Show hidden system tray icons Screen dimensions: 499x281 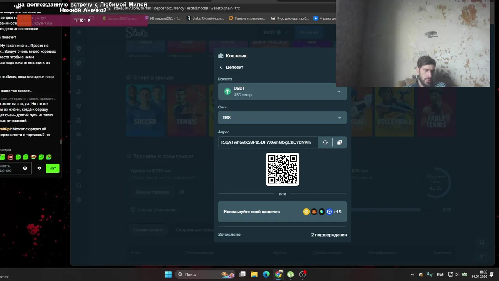[x=412, y=274]
